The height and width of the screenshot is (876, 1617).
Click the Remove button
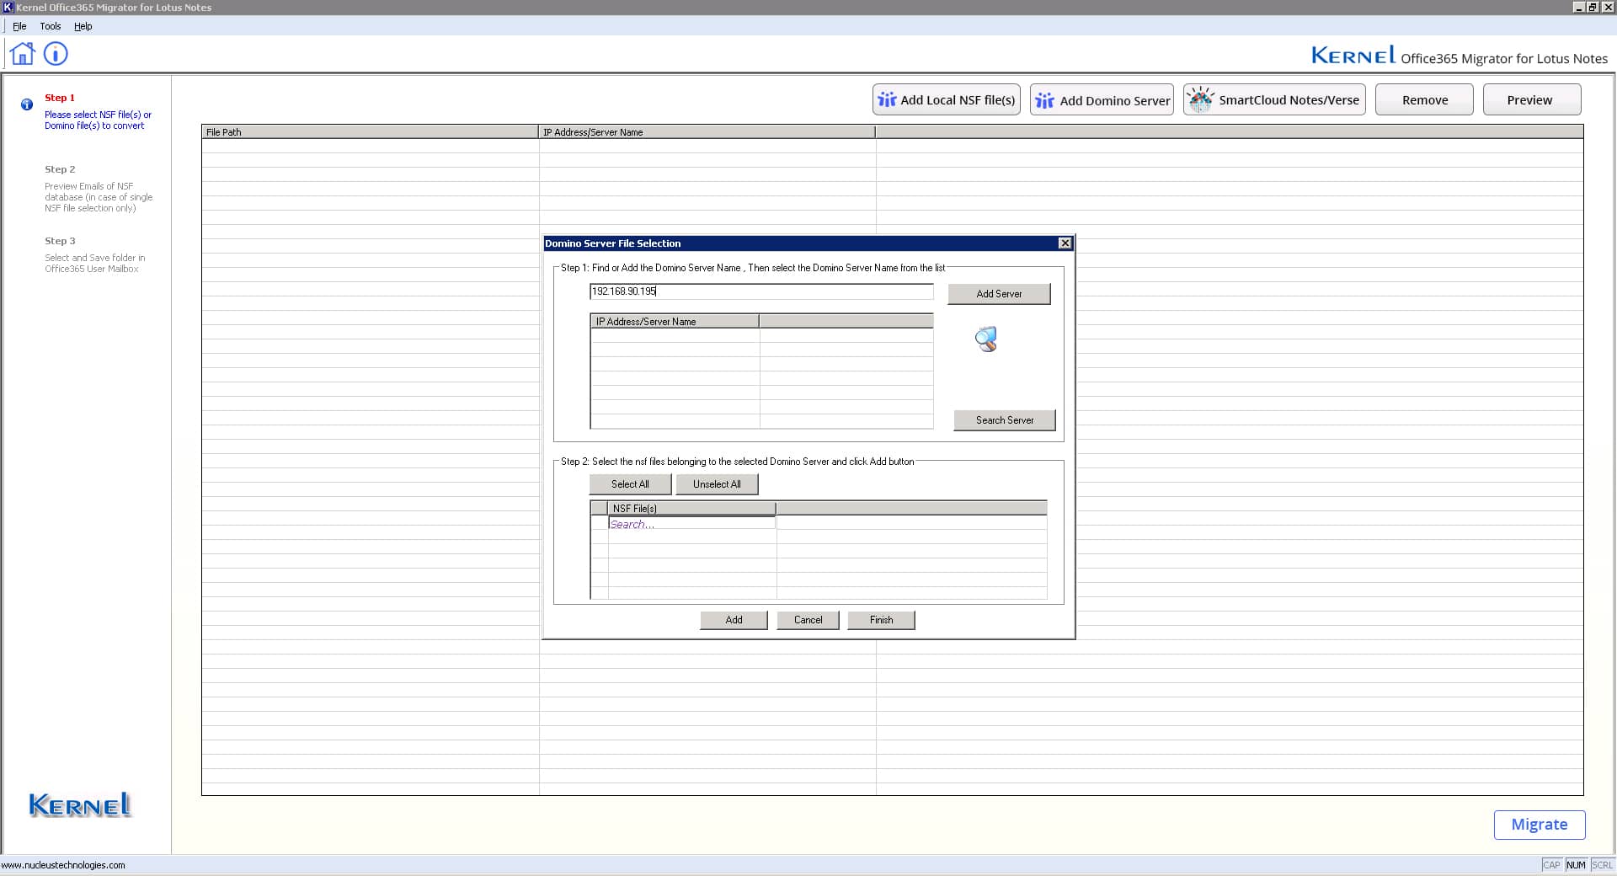click(x=1424, y=99)
